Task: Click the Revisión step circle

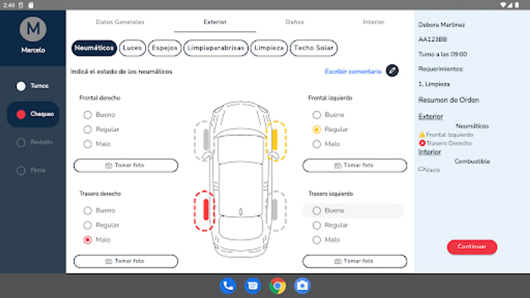Action: (x=21, y=142)
